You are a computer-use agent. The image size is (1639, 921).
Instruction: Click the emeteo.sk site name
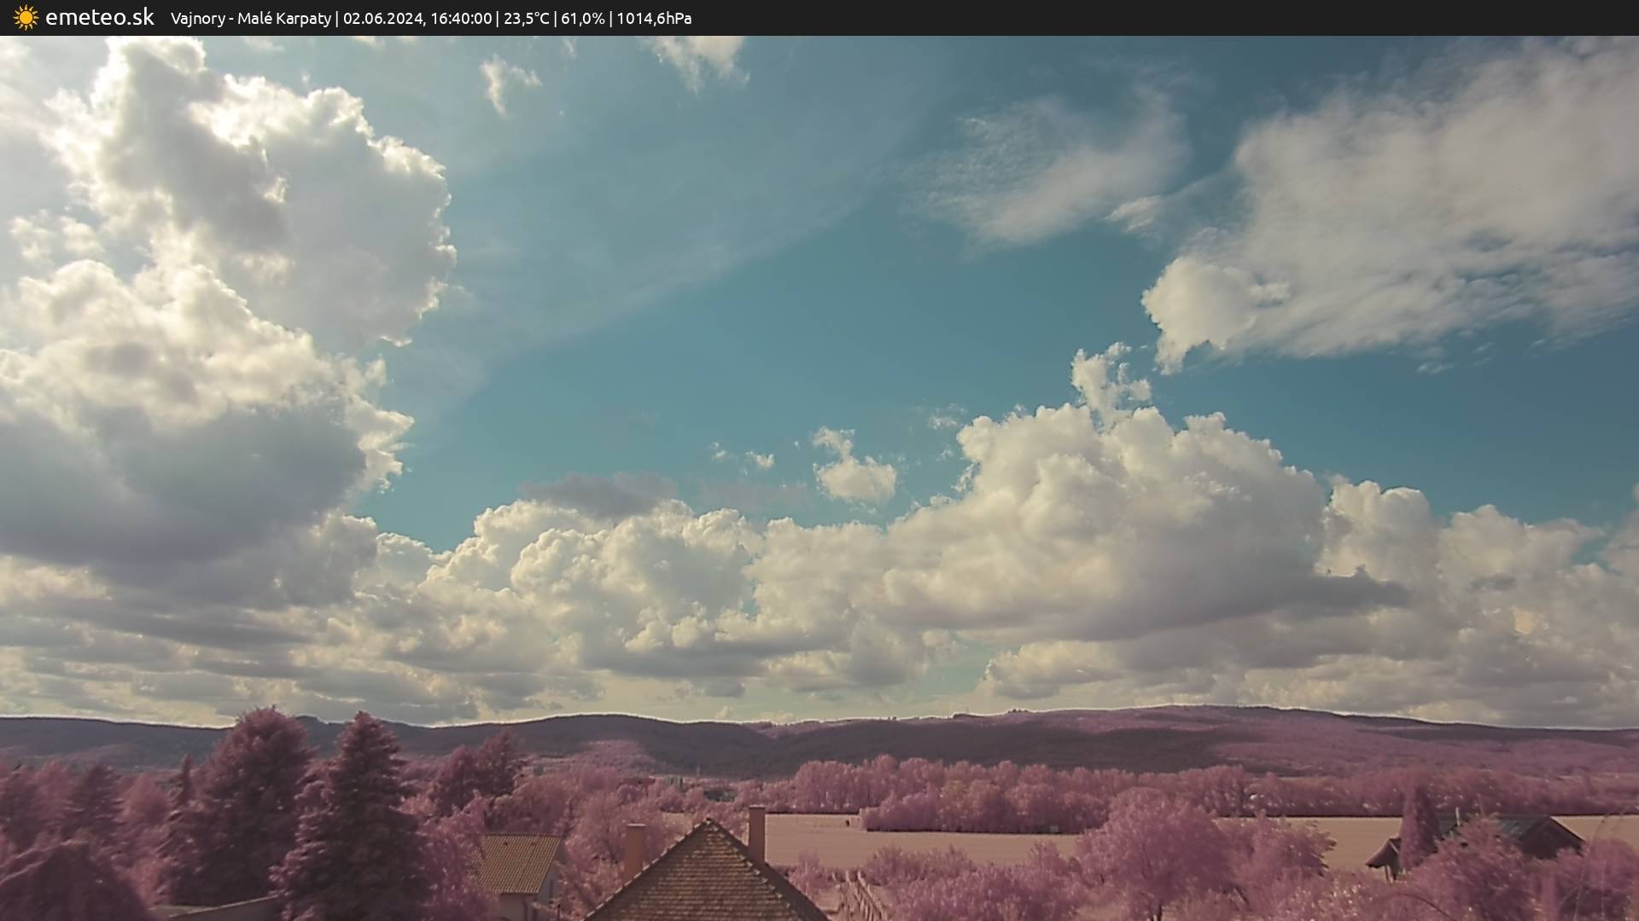99,18
